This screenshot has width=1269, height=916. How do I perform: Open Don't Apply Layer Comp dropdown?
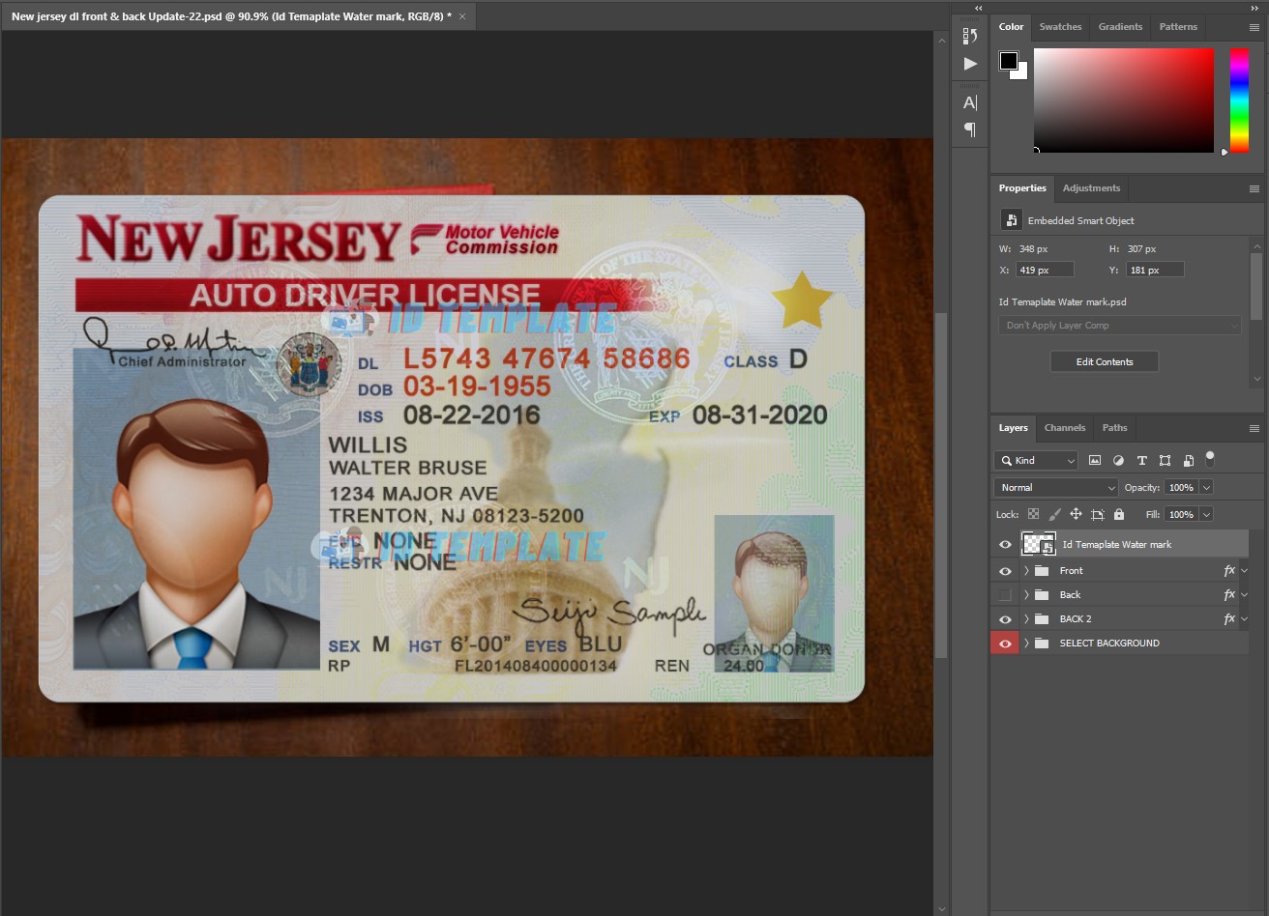pyautogui.click(x=1120, y=326)
